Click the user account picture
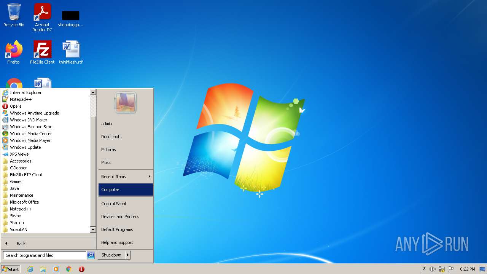Viewport: 487px width, 274px height. [125, 103]
